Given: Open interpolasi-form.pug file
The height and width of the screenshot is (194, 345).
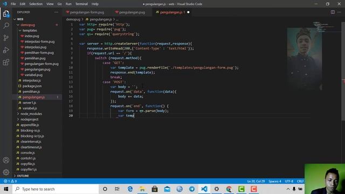Looking at the screenshot, I should point(39,41).
